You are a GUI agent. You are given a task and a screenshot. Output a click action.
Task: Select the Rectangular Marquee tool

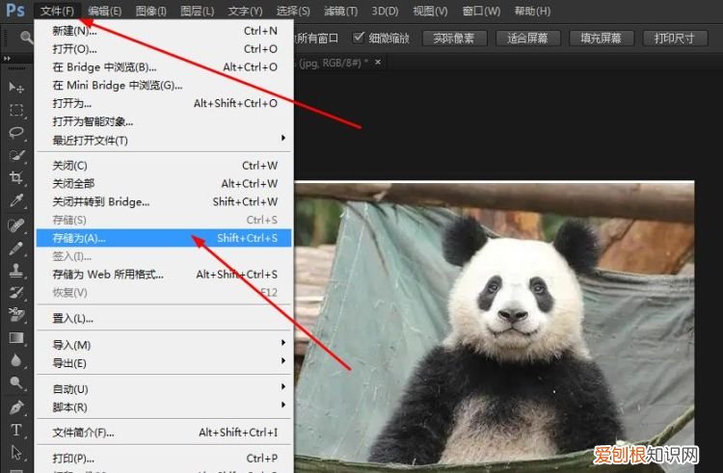pyautogui.click(x=16, y=110)
